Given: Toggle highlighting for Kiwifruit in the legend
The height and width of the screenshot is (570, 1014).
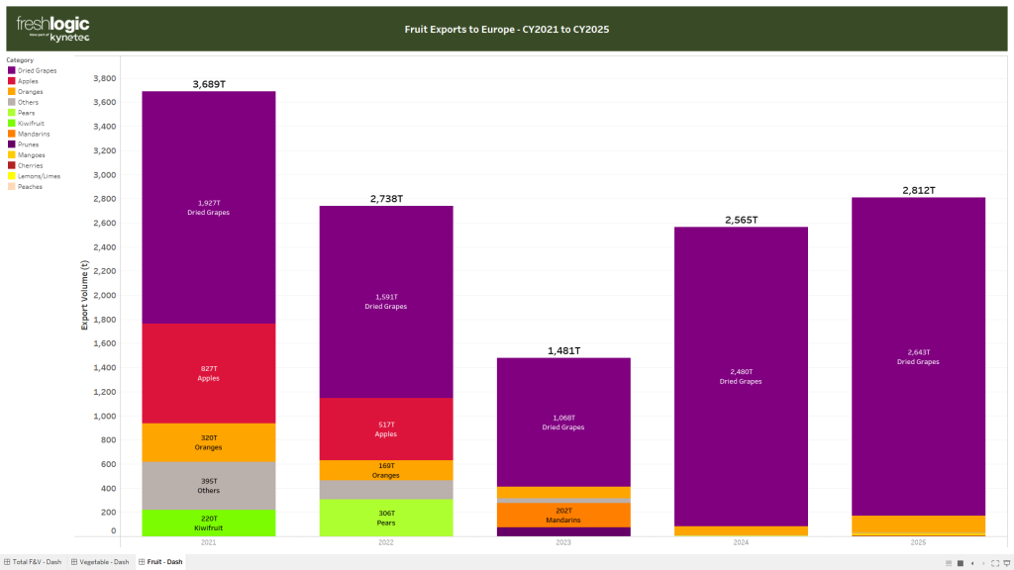Looking at the screenshot, I should 35,123.
